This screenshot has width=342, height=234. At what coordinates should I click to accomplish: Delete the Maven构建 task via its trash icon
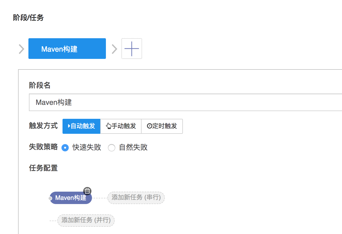click(87, 191)
